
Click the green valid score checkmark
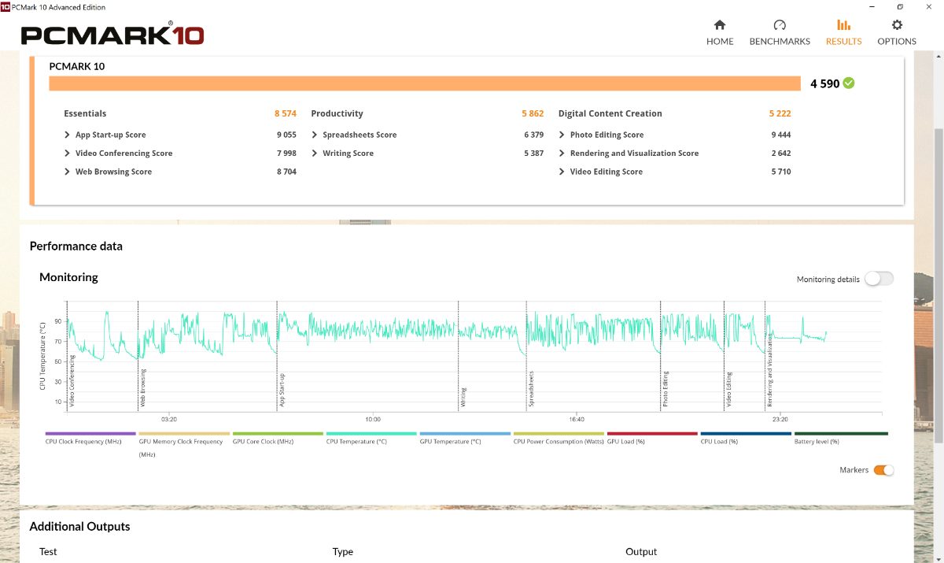point(849,83)
